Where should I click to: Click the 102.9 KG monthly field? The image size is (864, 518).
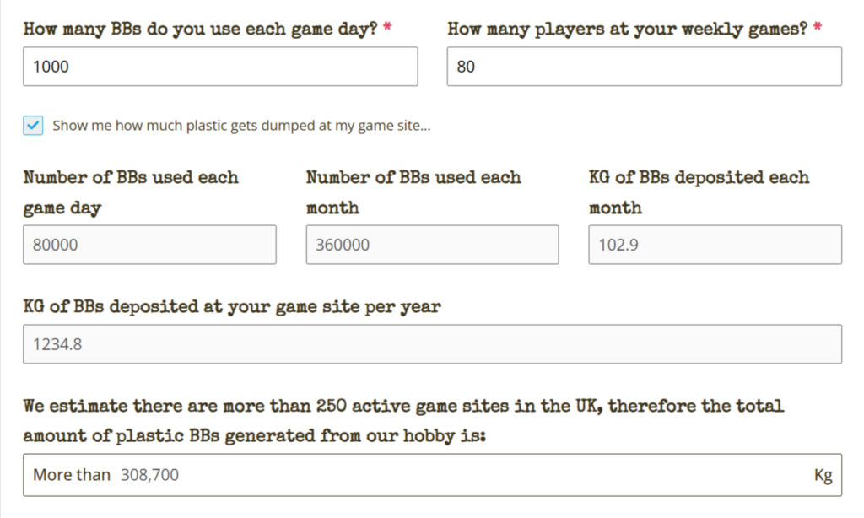(x=715, y=245)
